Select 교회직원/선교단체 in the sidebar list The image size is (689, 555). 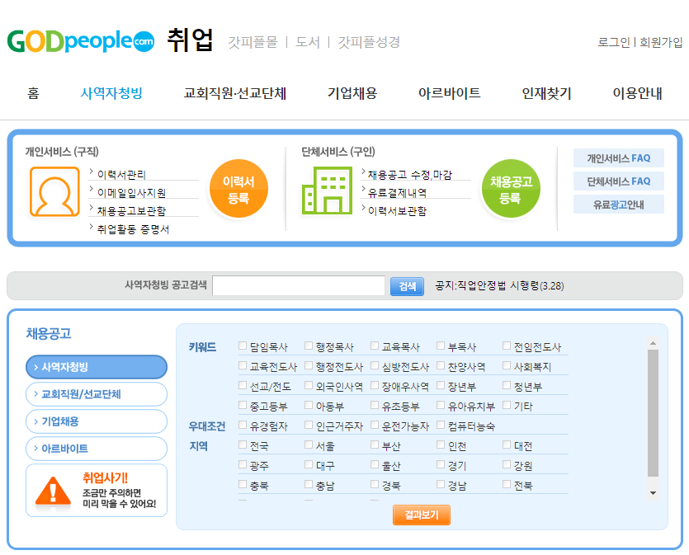tap(97, 394)
